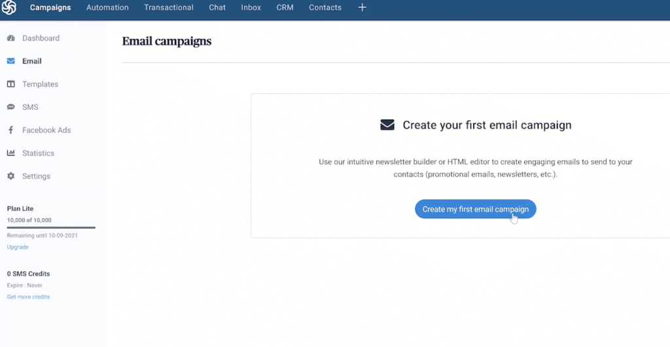This screenshot has width=670, height=347.
Task: Click the Sendinblue logo icon
Action: click(x=10, y=8)
